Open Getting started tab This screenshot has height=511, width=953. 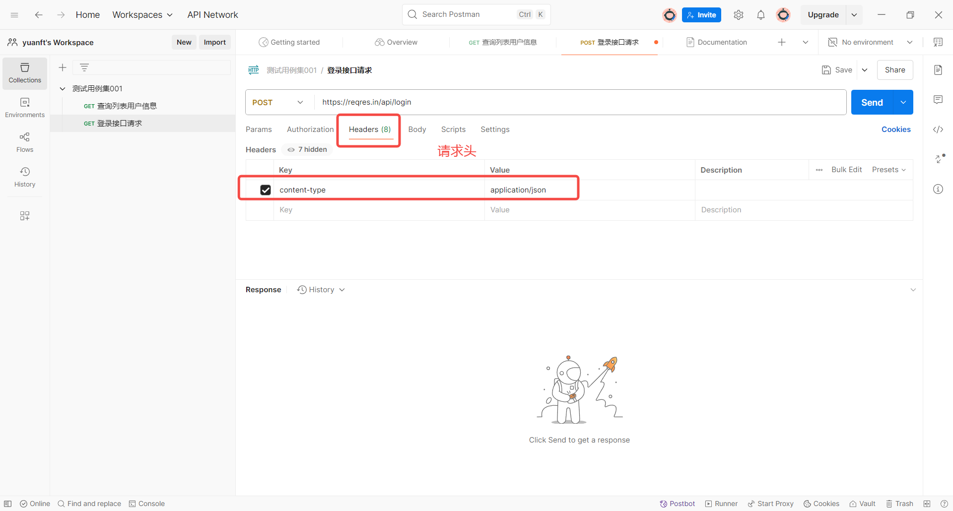coord(289,42)
